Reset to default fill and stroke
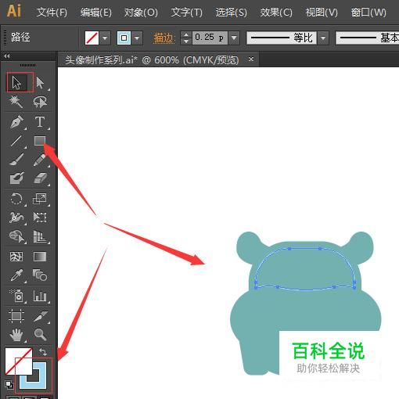399x399 pixels. 9,384
